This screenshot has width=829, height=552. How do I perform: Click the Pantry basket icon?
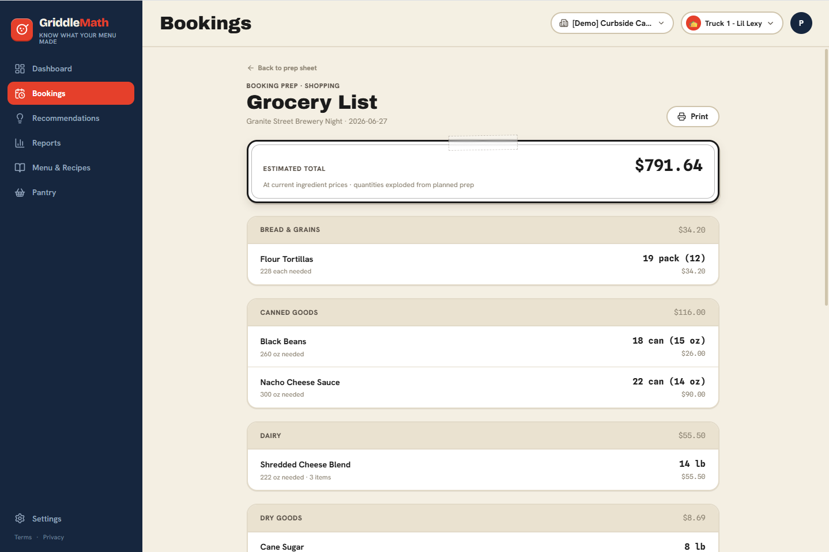tap(20, 192)
